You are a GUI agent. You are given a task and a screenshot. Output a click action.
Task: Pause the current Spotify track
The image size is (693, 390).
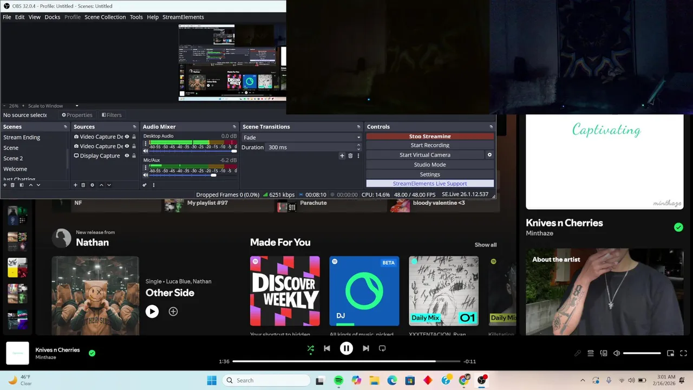click(346, 348)
